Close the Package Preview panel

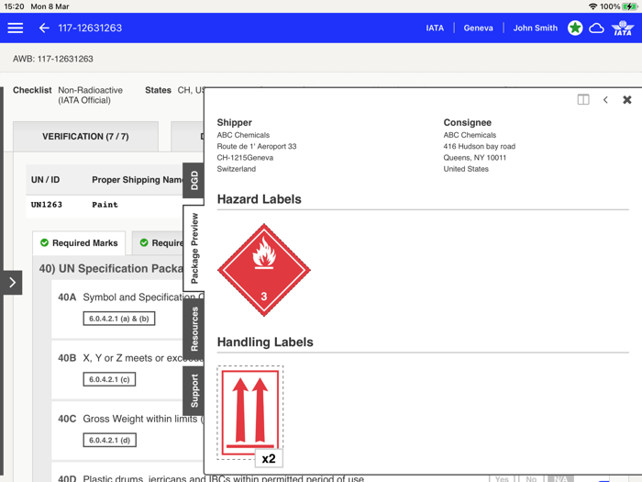pos(626,99)
